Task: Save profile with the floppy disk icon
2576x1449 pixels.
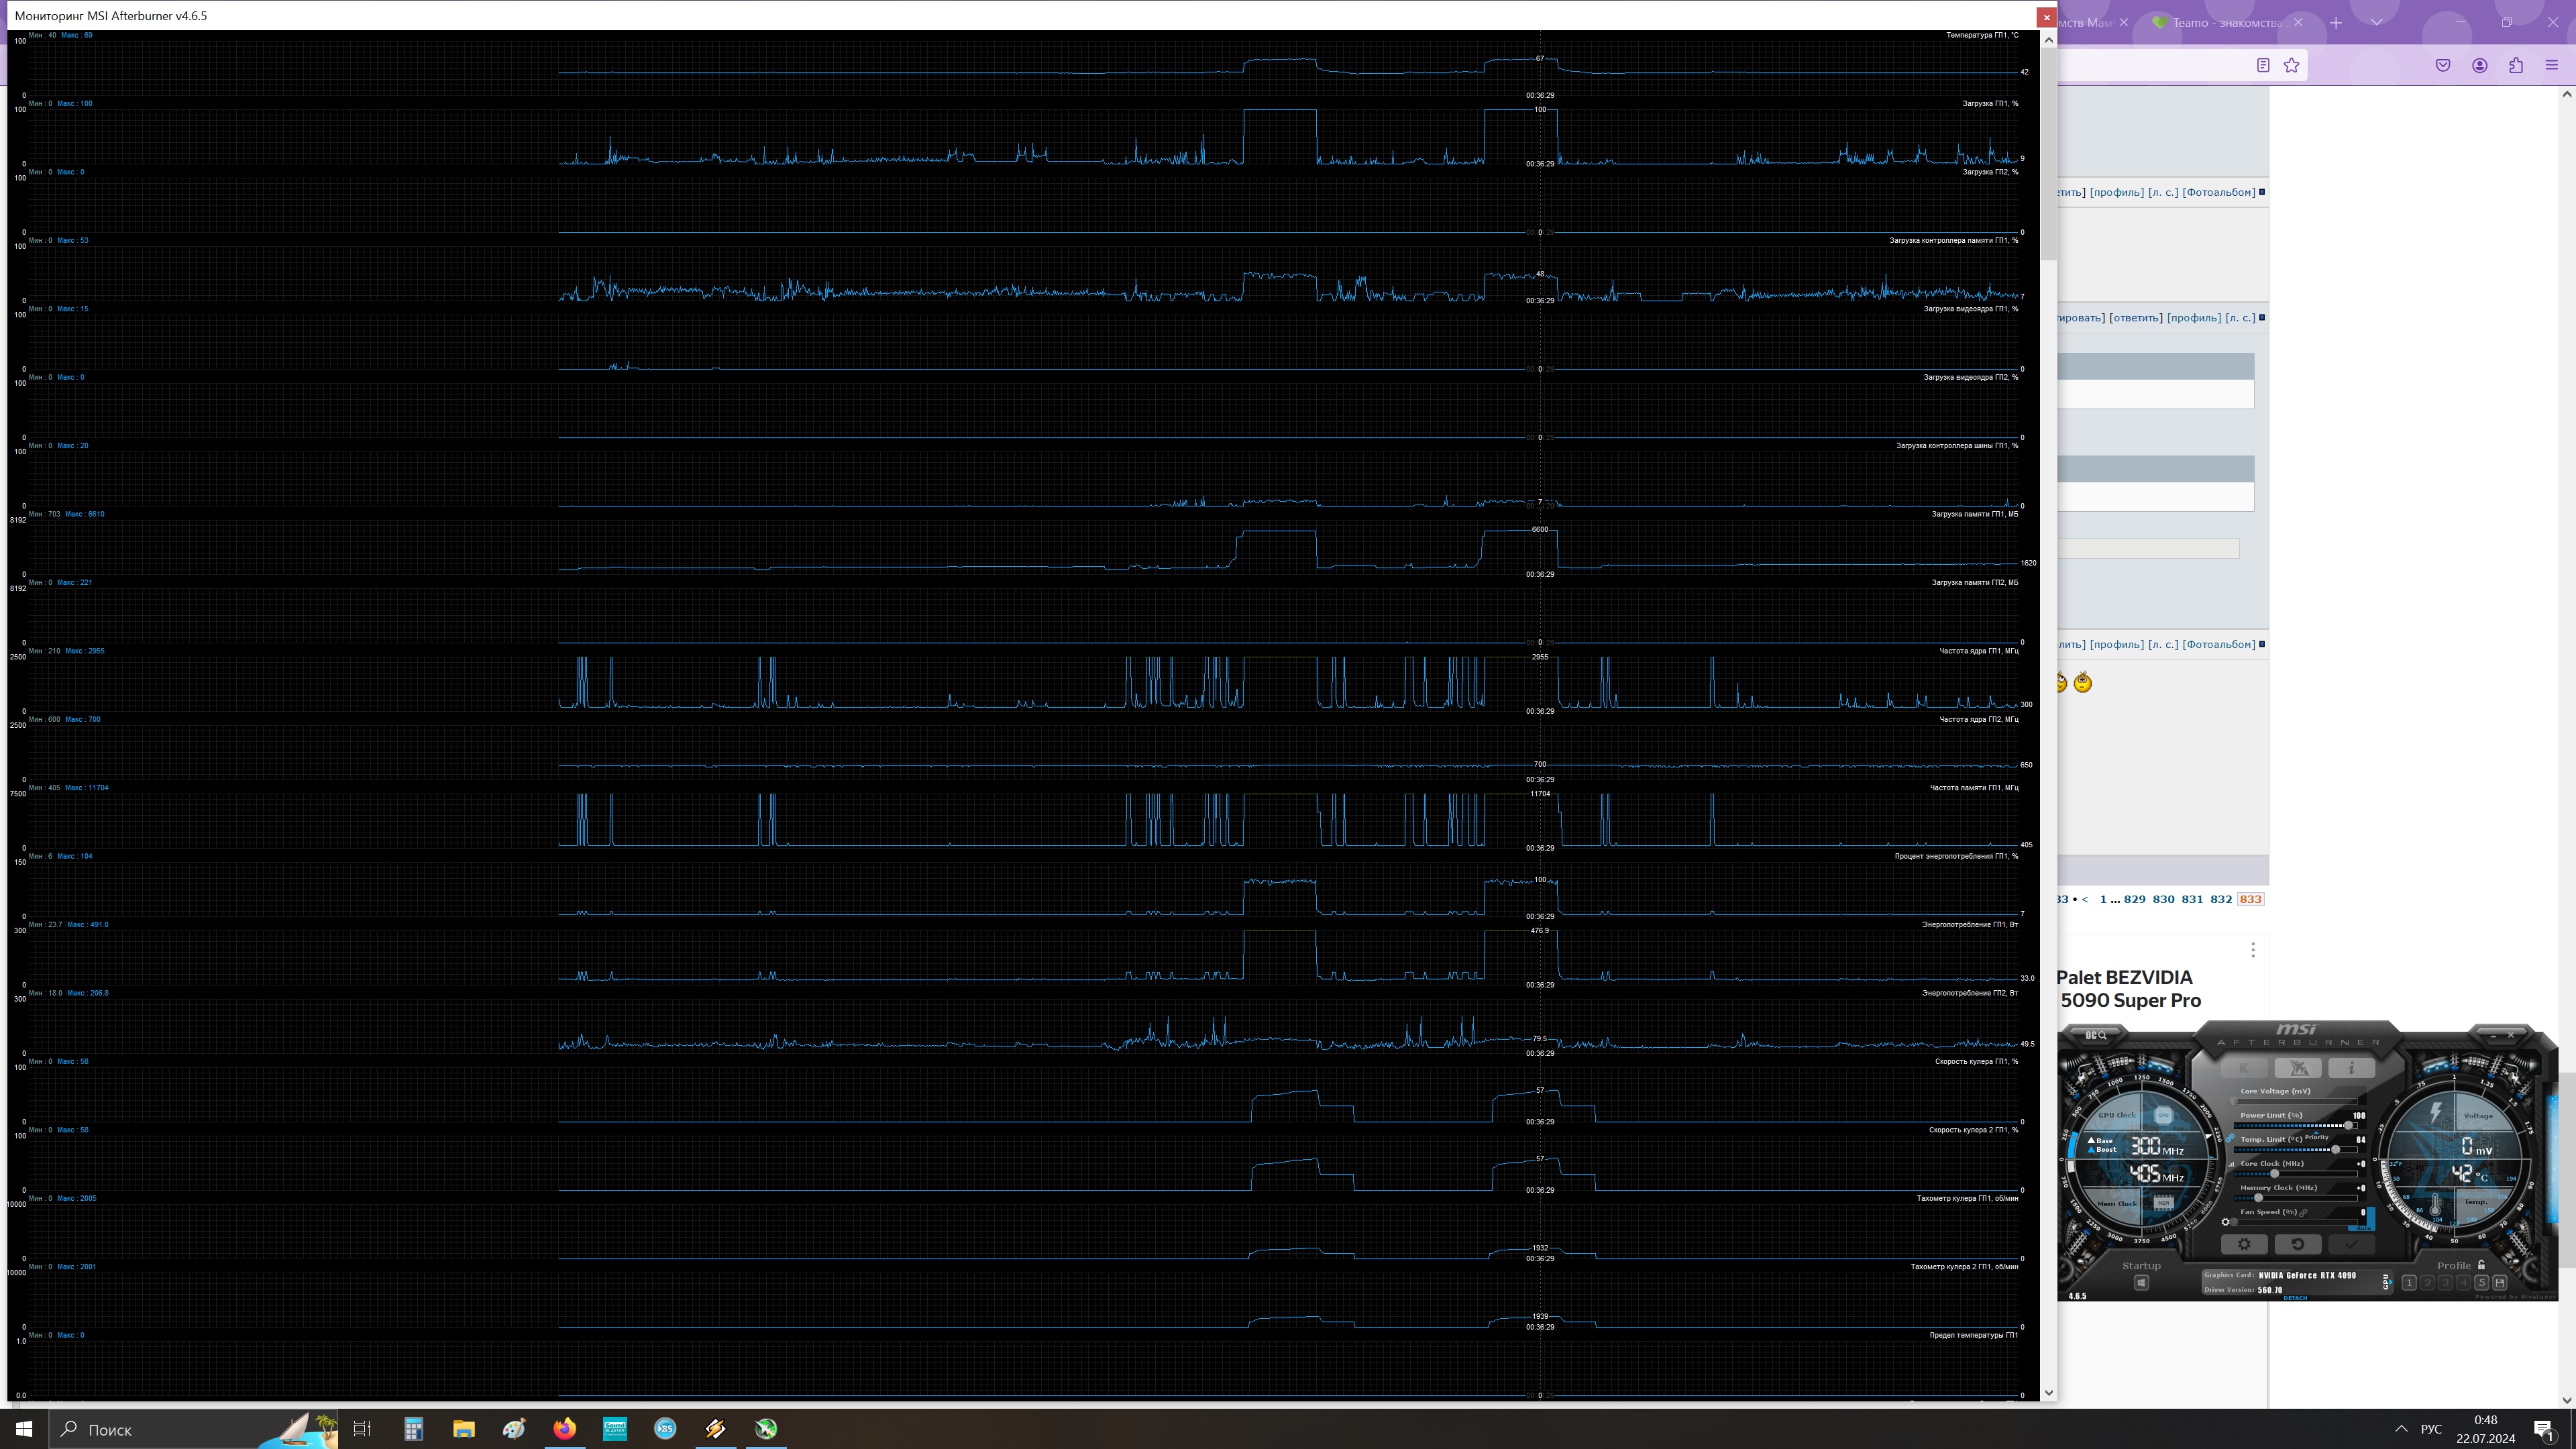Action: pyautogui.click(x=2499, y=1283)
